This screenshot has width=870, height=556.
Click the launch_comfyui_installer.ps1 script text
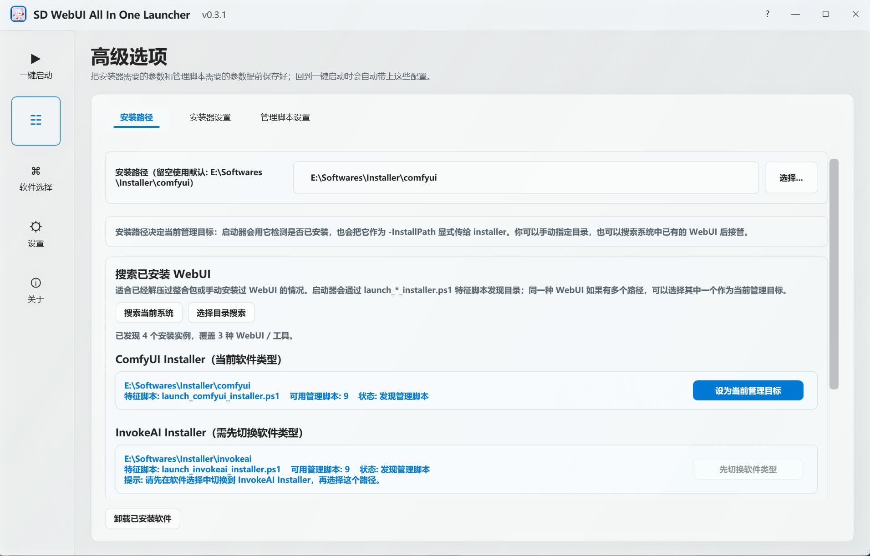pyautogui.click(x=220, y=396)
